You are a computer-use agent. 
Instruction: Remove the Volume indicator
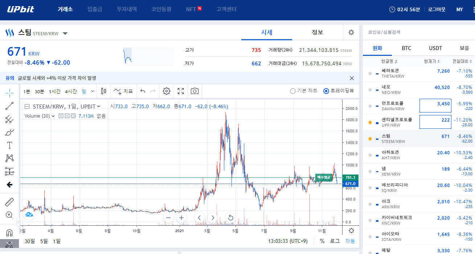[x=73, y=116]
